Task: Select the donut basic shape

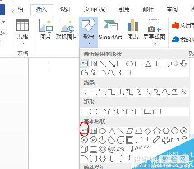Action: [x=103, y=150]
